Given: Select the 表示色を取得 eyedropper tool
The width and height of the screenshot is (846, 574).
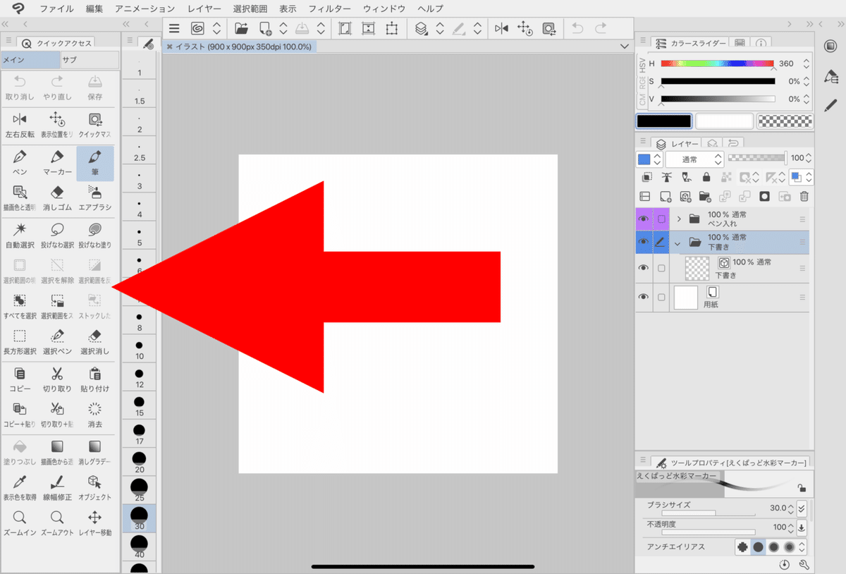Looking at the screenshot, I should coord(20,487).
